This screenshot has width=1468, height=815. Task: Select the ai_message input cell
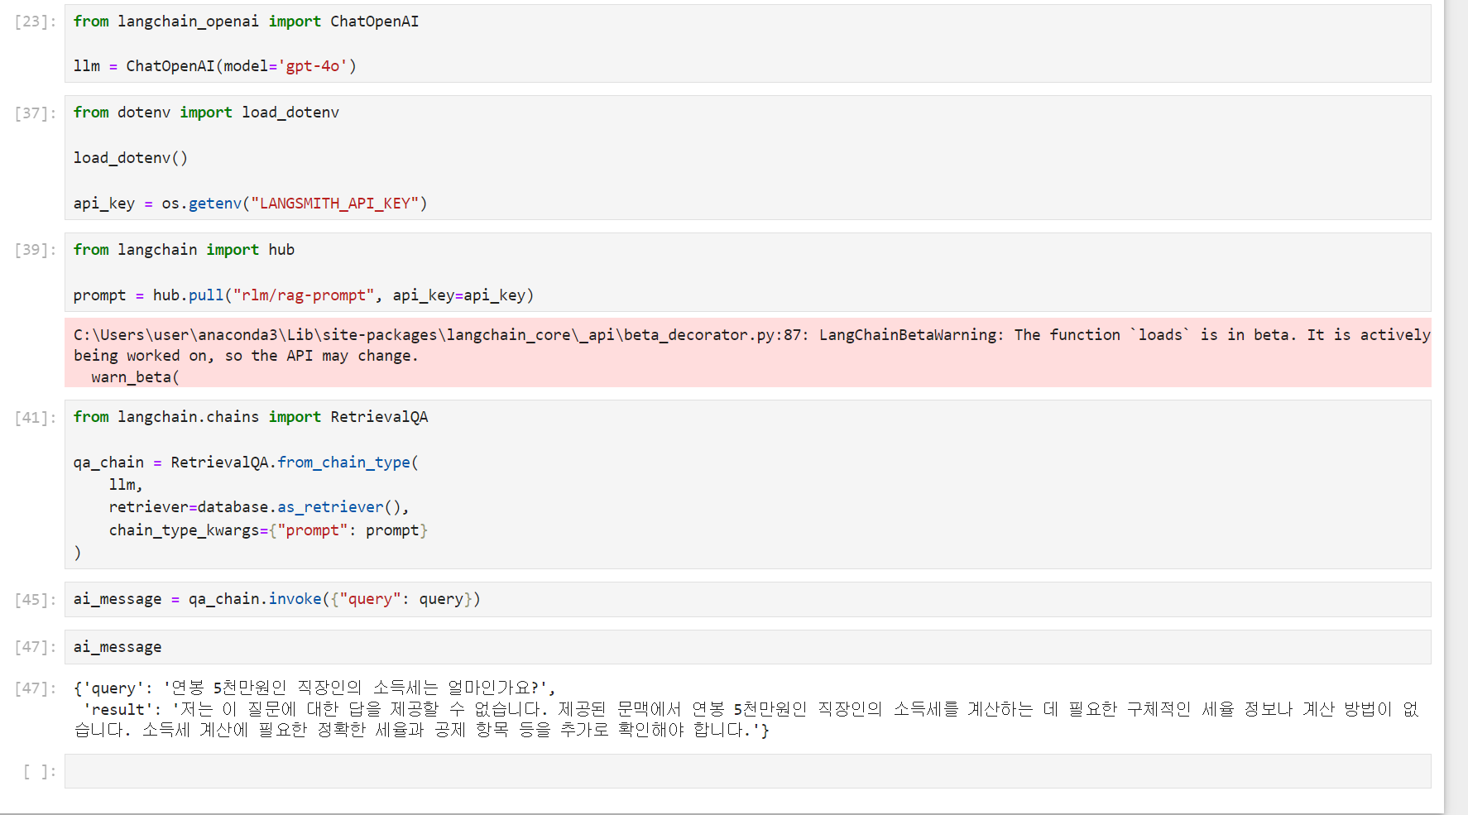click(x=747, y=647)
